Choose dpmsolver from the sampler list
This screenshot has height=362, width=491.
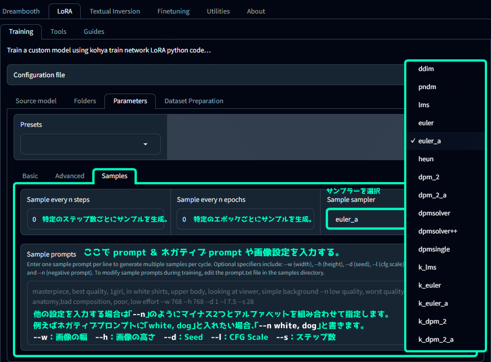click(445, 213)
